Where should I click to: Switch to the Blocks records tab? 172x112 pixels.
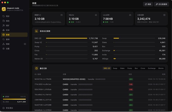click(161, 68)
